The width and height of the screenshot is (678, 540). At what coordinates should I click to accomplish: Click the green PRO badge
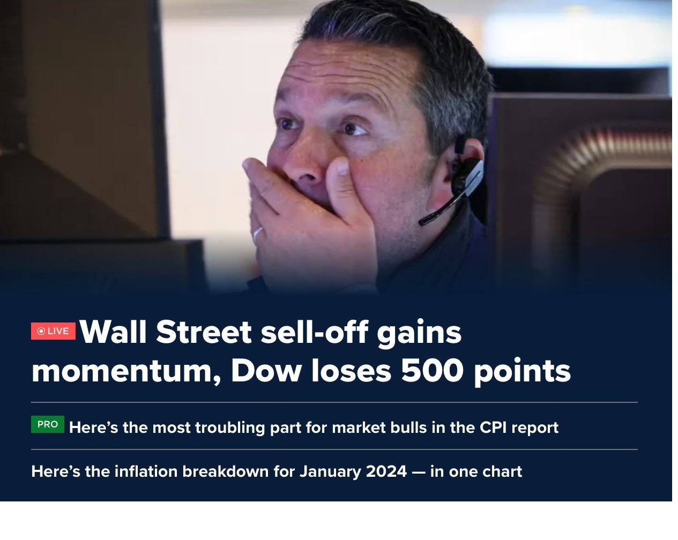click(48, 424)
